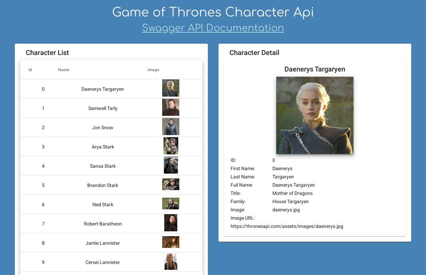Click the large Daenerys portrait in Character Detail
Viewport: 426px width, 275px height.
tap(315, 115)
